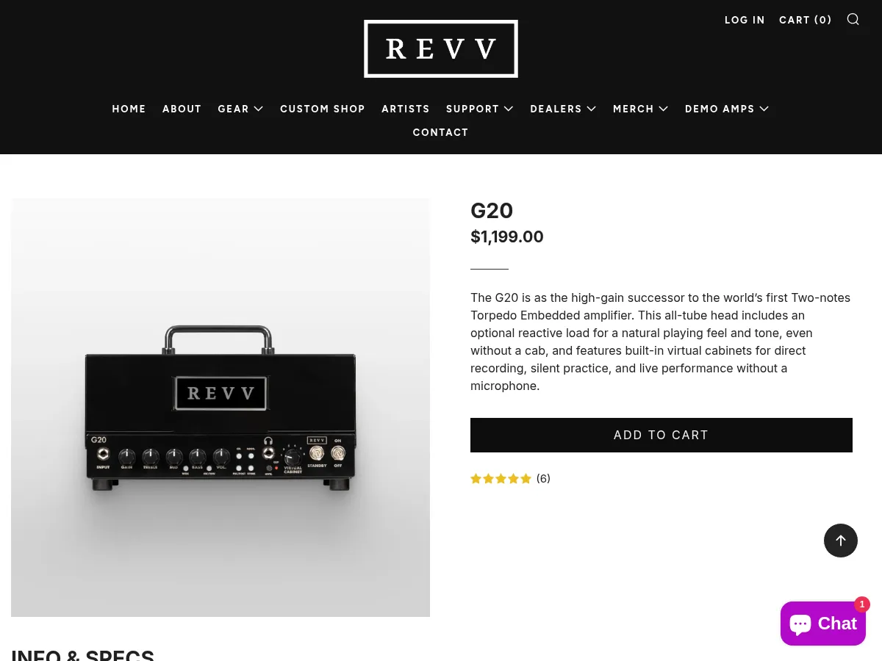Click the ADD TO CART button

[x=661, y=435]
